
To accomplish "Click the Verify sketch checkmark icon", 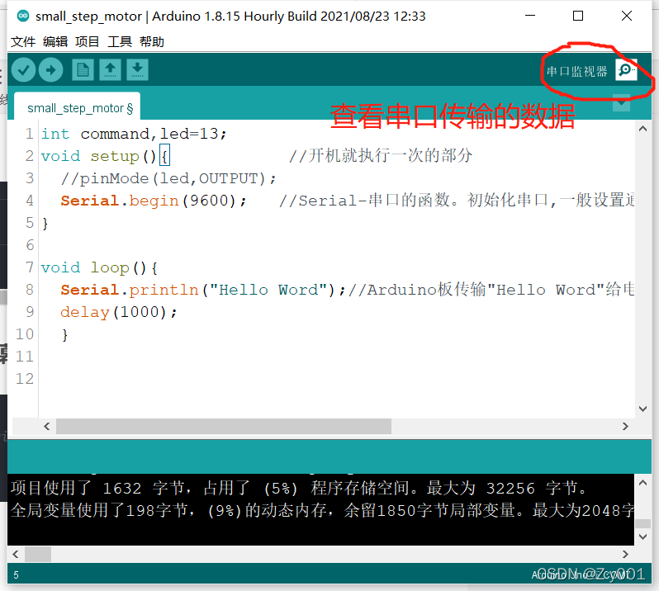I will [x=23, y=69].
